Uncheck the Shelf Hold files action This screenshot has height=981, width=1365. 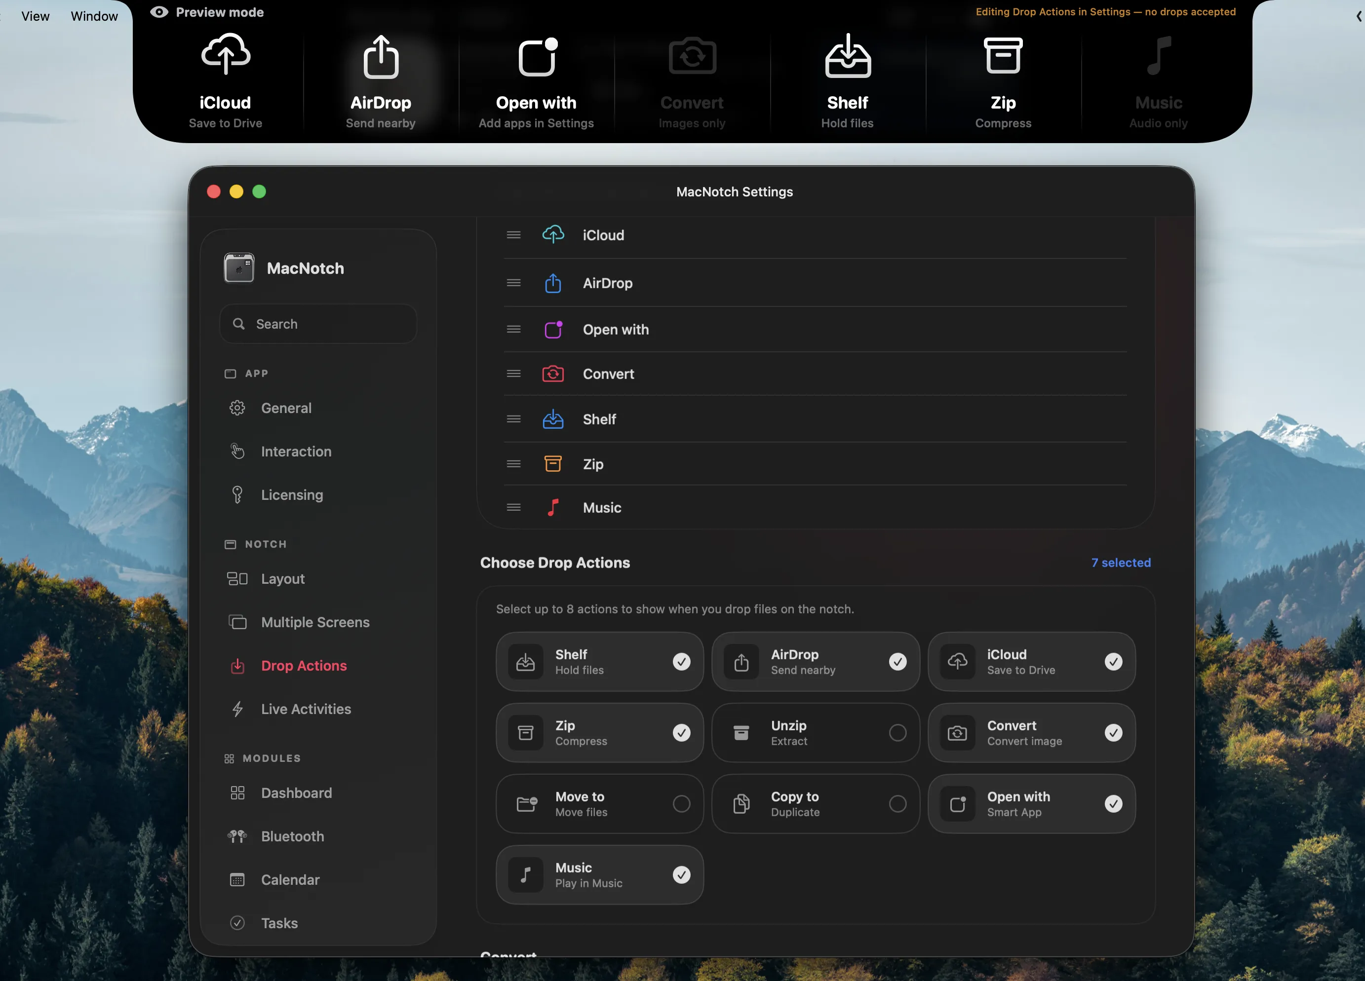click(x=681, y=662)
